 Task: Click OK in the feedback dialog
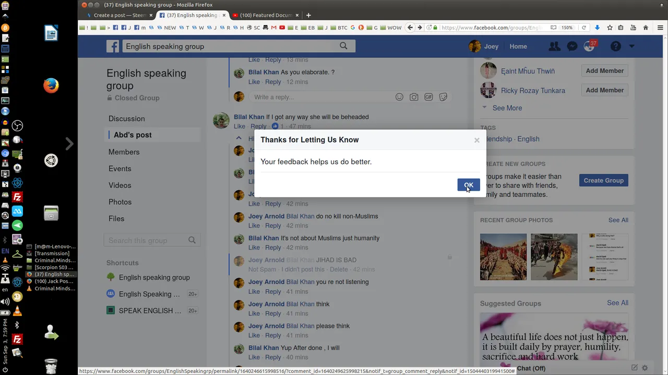[x=468, y=185]
